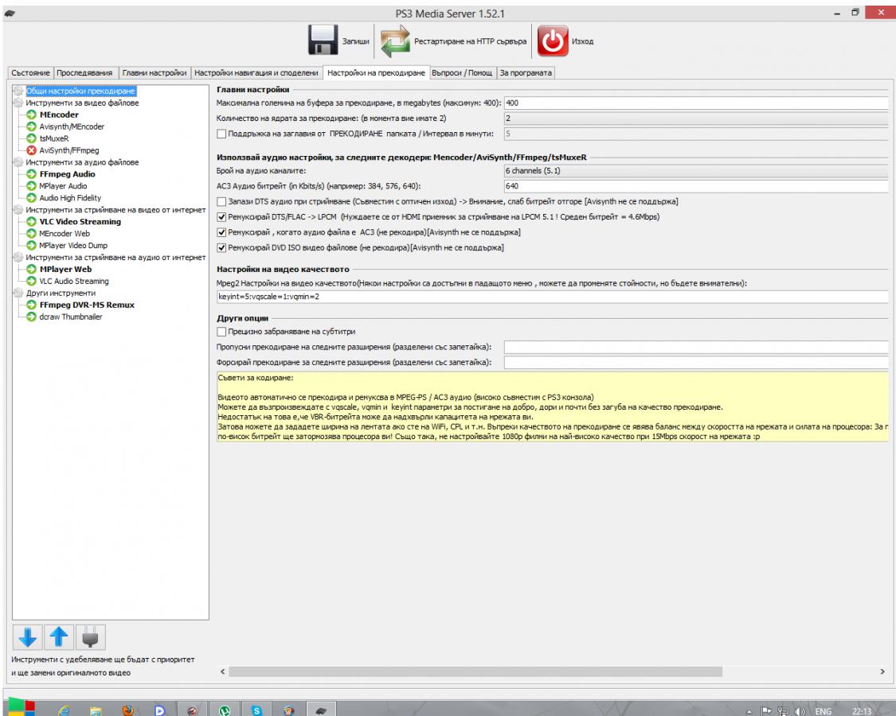
Task: Click the Restart HTTP server arrows icon
Action: click(x=394, y=41)
